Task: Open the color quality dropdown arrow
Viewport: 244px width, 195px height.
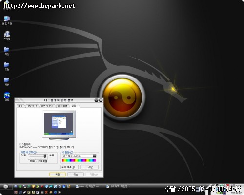Action: pos(94,156)
